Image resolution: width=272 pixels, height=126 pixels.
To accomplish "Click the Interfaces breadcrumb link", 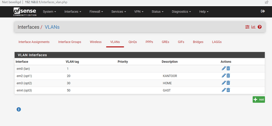I will click(x=29, y=27).
